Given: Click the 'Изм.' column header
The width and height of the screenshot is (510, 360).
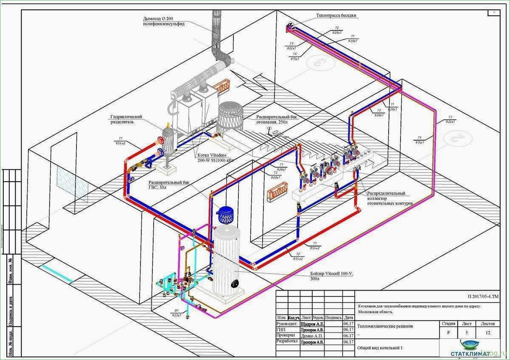Looking at the screenshot, I should [x=282, y=318].
